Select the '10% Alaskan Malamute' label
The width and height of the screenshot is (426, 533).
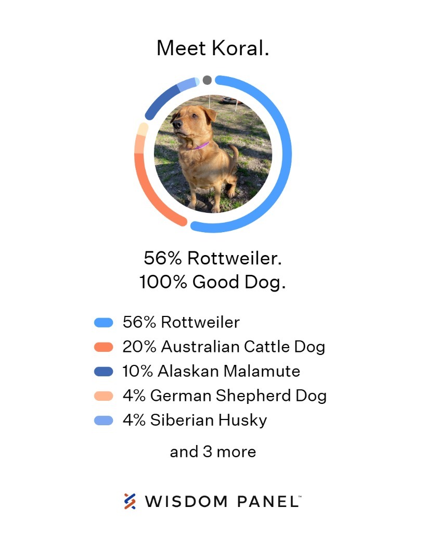(211, 371)
